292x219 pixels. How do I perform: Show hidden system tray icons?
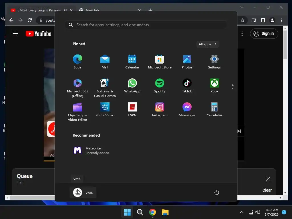tap(242, 212)
